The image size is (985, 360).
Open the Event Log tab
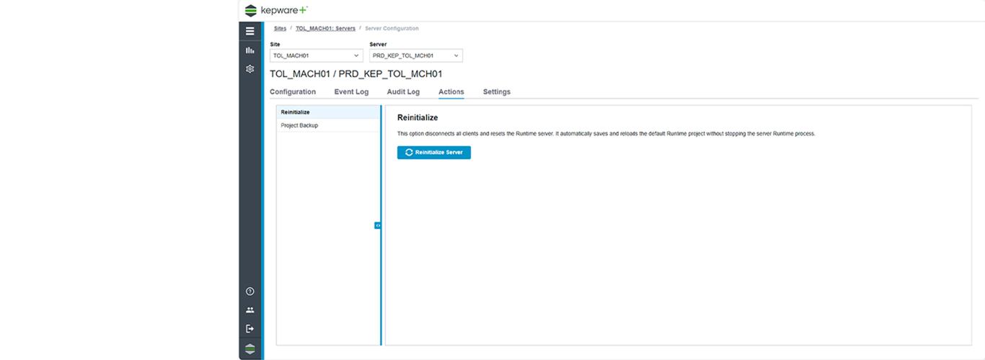pyautogui.click(x=351, y=92)
